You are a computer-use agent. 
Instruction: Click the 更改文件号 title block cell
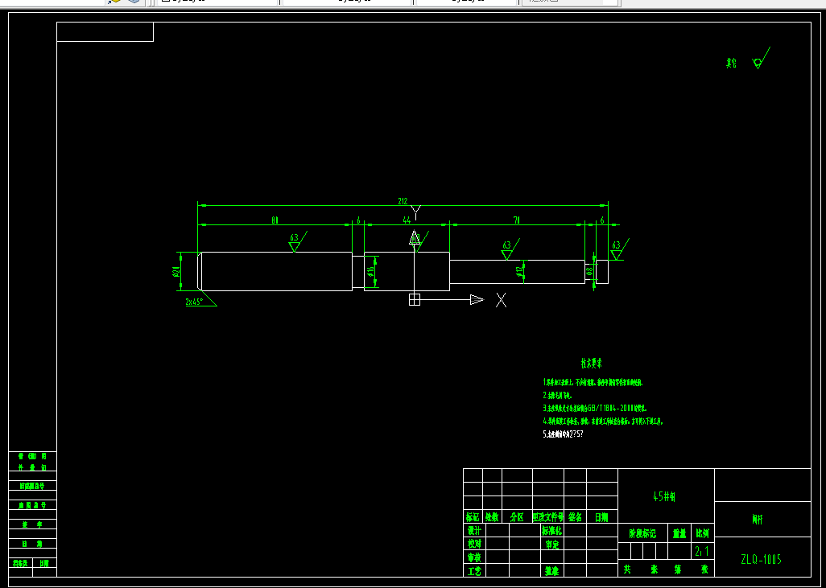(548, 517)
